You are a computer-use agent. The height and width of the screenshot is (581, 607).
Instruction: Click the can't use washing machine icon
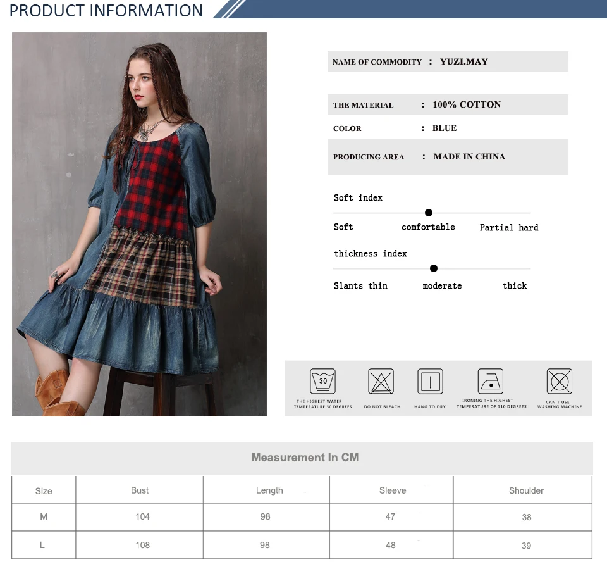pyautogui.click(x=560, y=381)
